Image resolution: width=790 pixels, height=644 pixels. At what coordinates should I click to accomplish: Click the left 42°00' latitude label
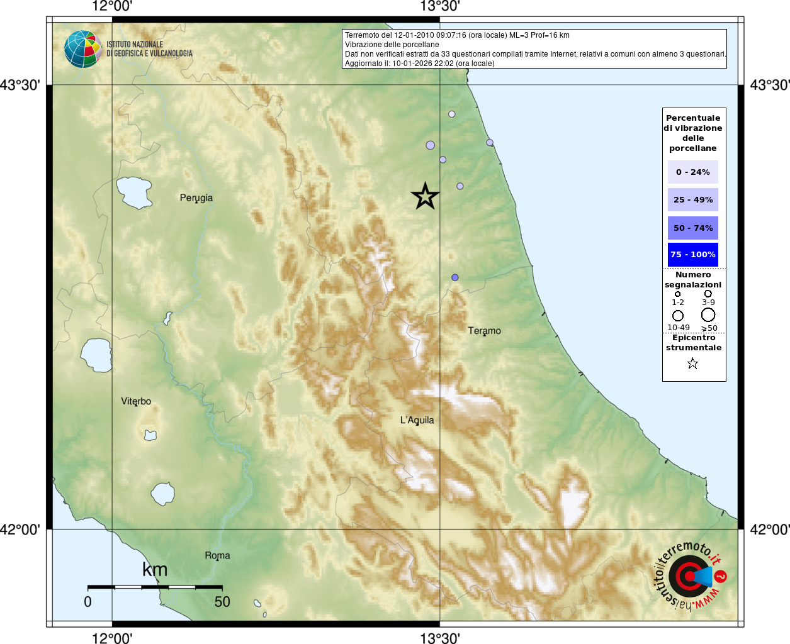[20, 530]
